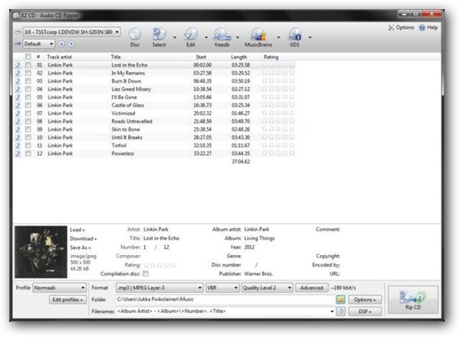
Task: Open the VBR mode dropdown
Action: [222, 288]
